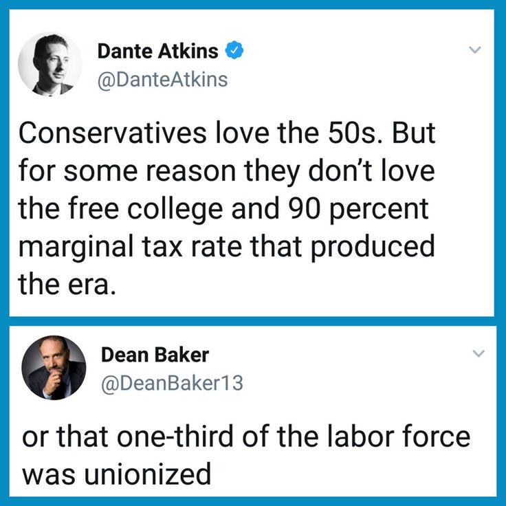Visit the @DeanBaker13 handle
This screenshot has width=506, height=506.
point(172,384)
